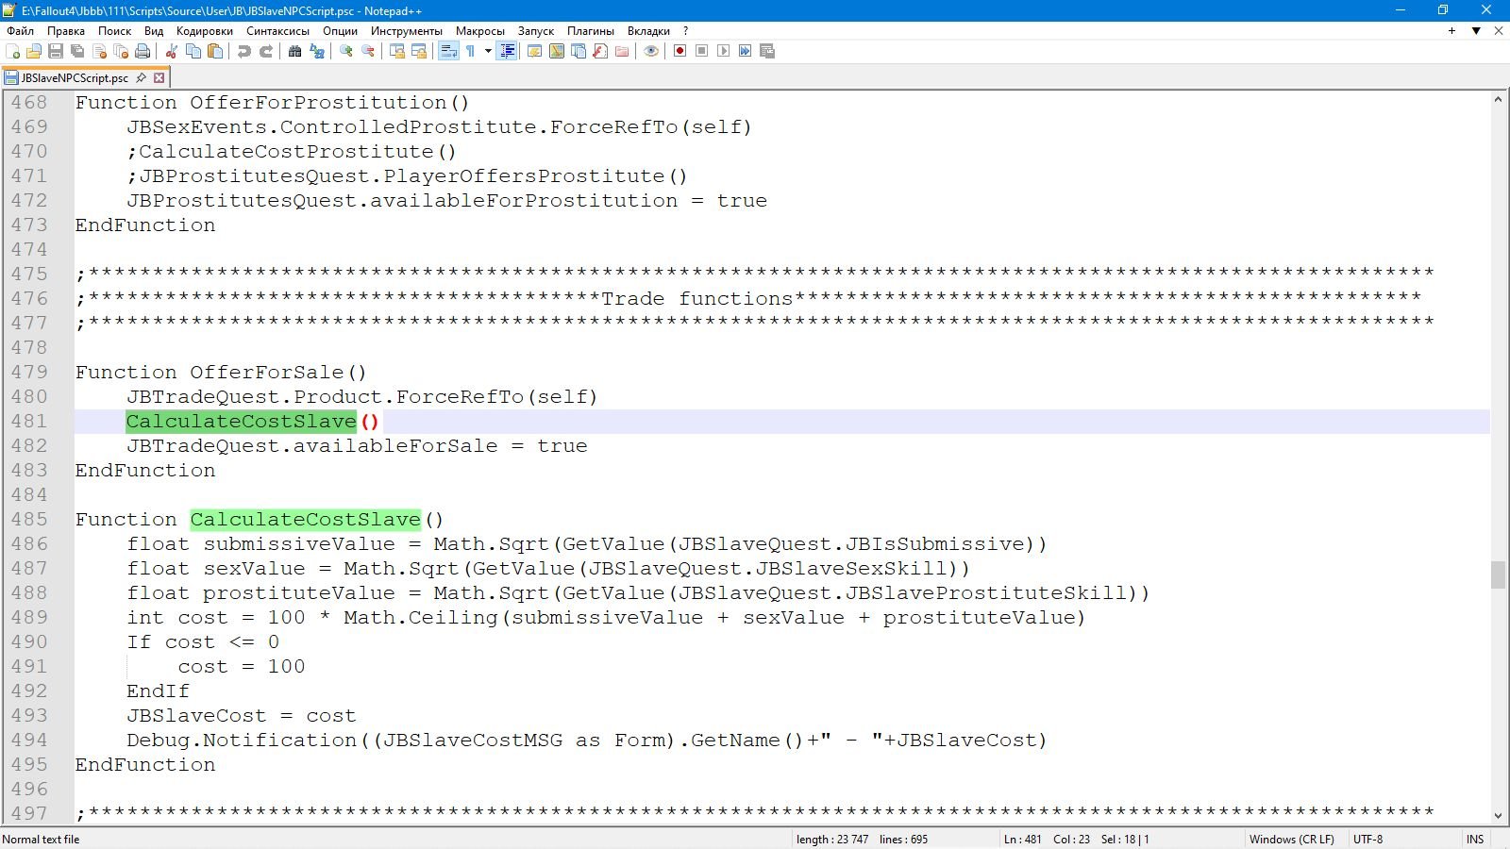Close the JBSlaveNPCScript.psc tab

pos(159,78)
